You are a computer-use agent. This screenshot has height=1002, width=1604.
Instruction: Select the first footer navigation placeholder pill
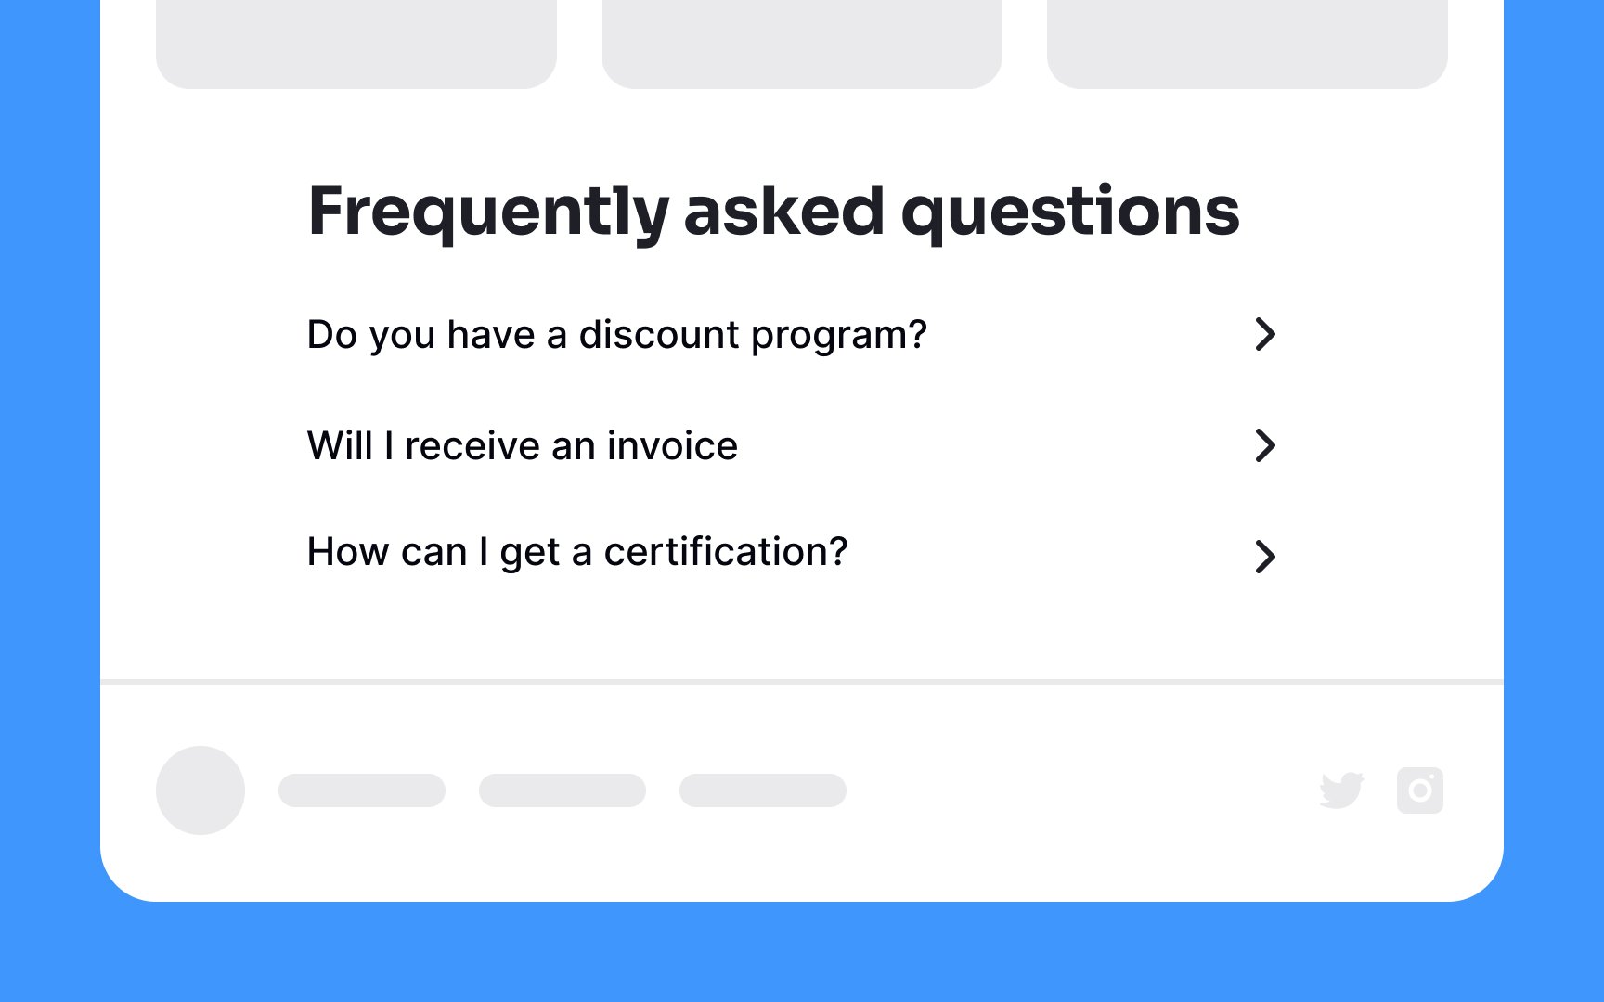[x=362, y=790]
